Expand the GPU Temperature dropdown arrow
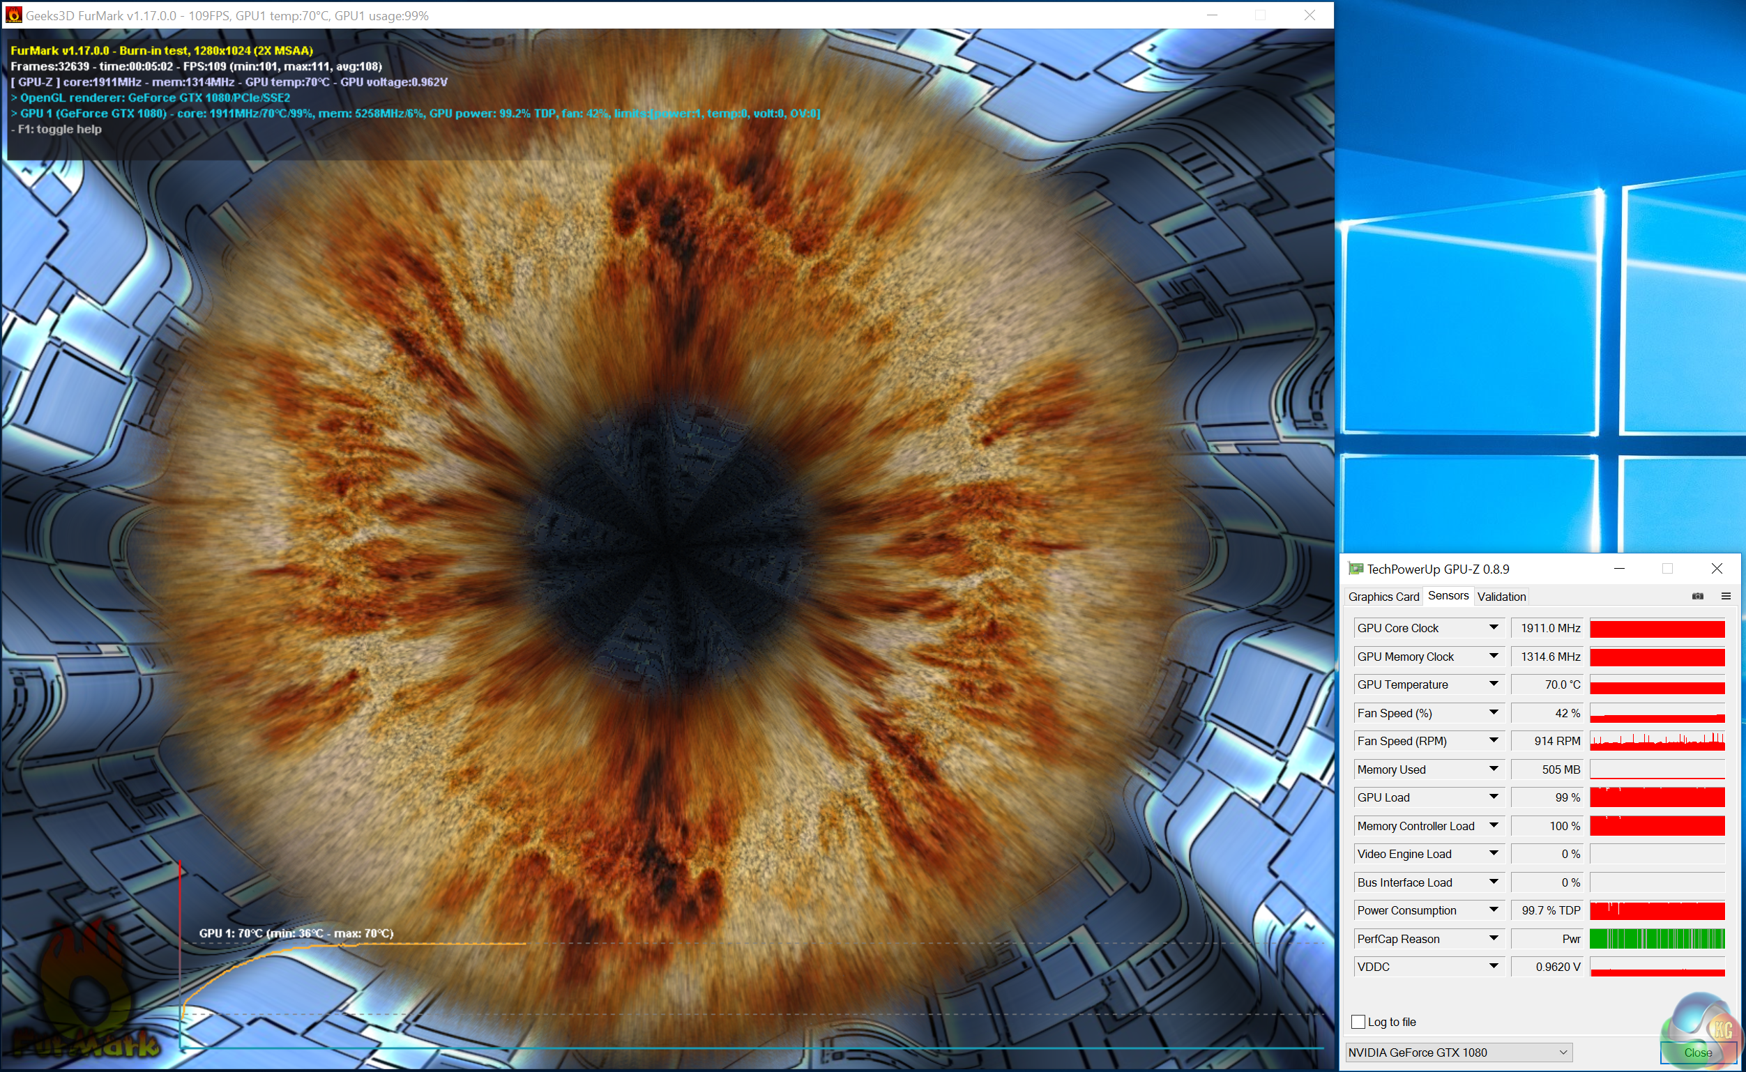This screenshot has height=1072, width=1746. 1494,684
